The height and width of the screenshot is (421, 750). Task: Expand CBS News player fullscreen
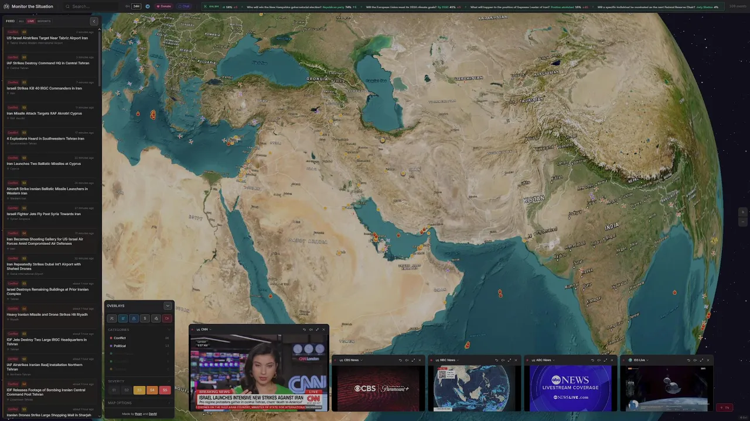413,360
